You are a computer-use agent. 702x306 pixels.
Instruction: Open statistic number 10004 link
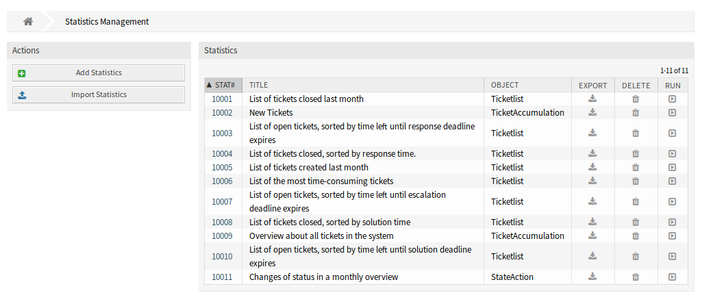(x=222, y=153)
